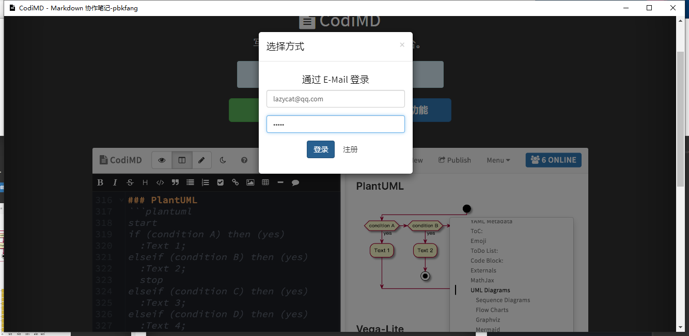Click the comment bubble icon in toolbar

[x=295, y=182]
